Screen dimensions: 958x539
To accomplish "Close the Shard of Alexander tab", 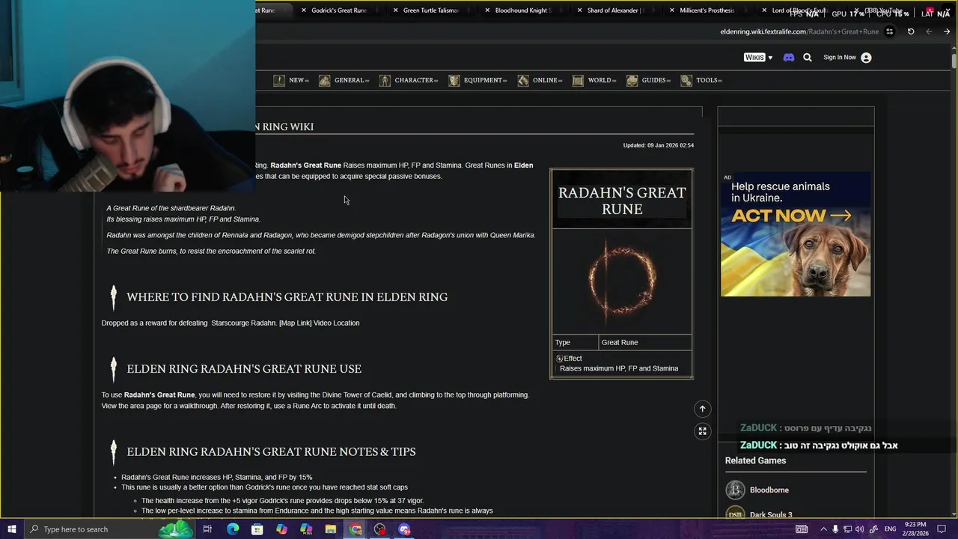I will pyautogui.click(x=580, y=10).
